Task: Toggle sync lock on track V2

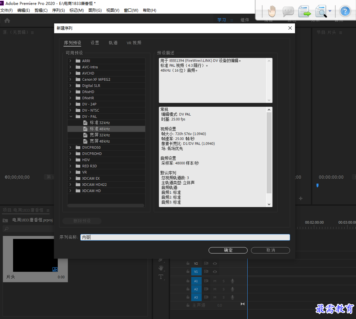Action: click(206, 263)
